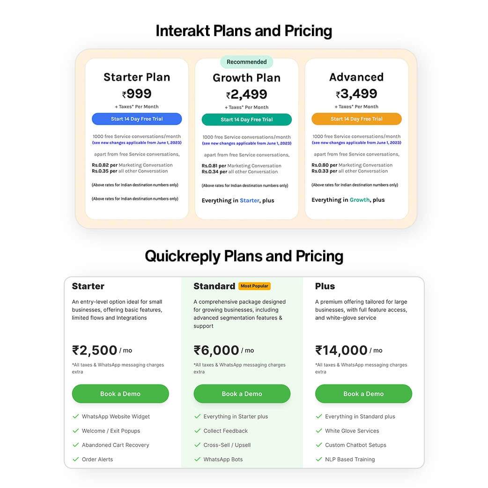Start 14 Day Free Trial for Starter Plan
Viewport: 488px width, 488px height.
(136, 119)
